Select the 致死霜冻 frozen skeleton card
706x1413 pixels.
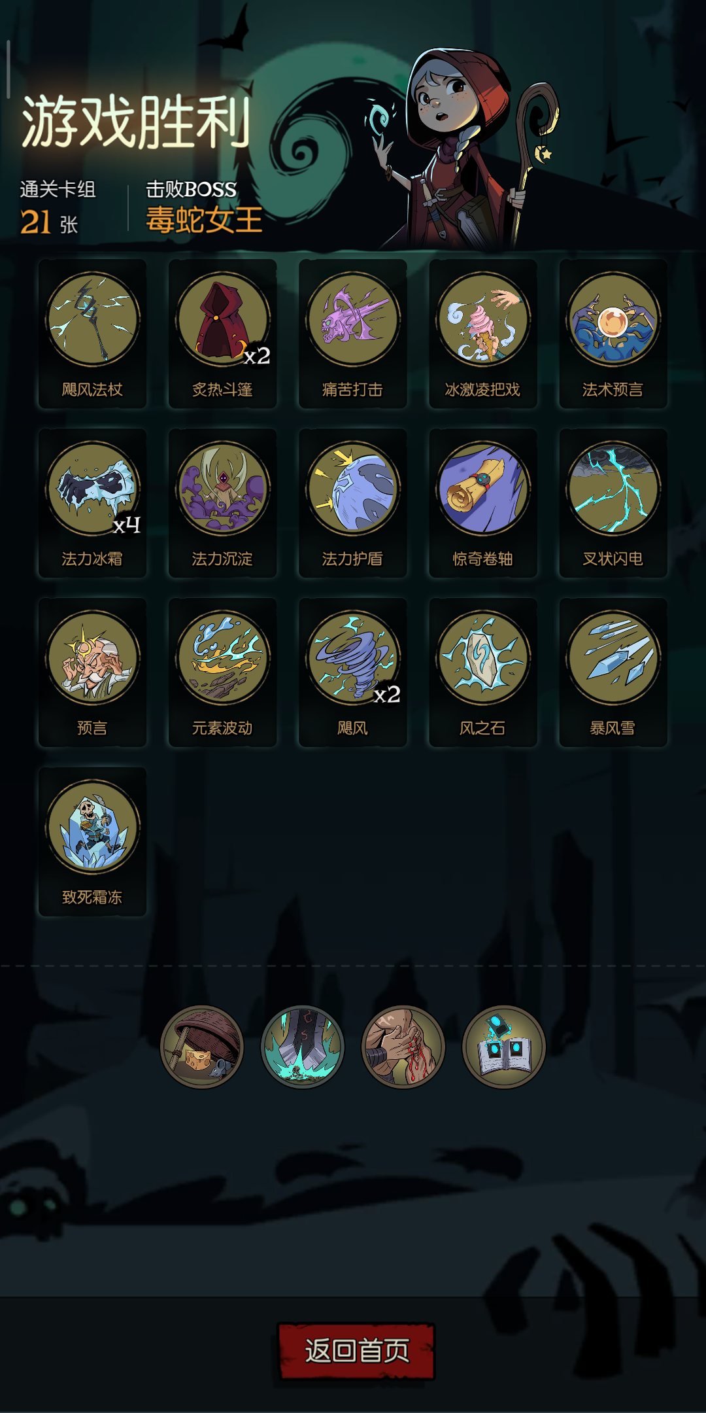pyautogui.click(x=92, y=842)
